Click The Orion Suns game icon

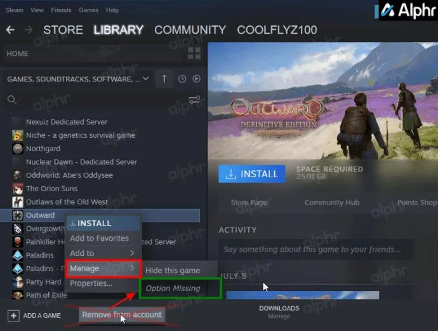coord(18,189)
